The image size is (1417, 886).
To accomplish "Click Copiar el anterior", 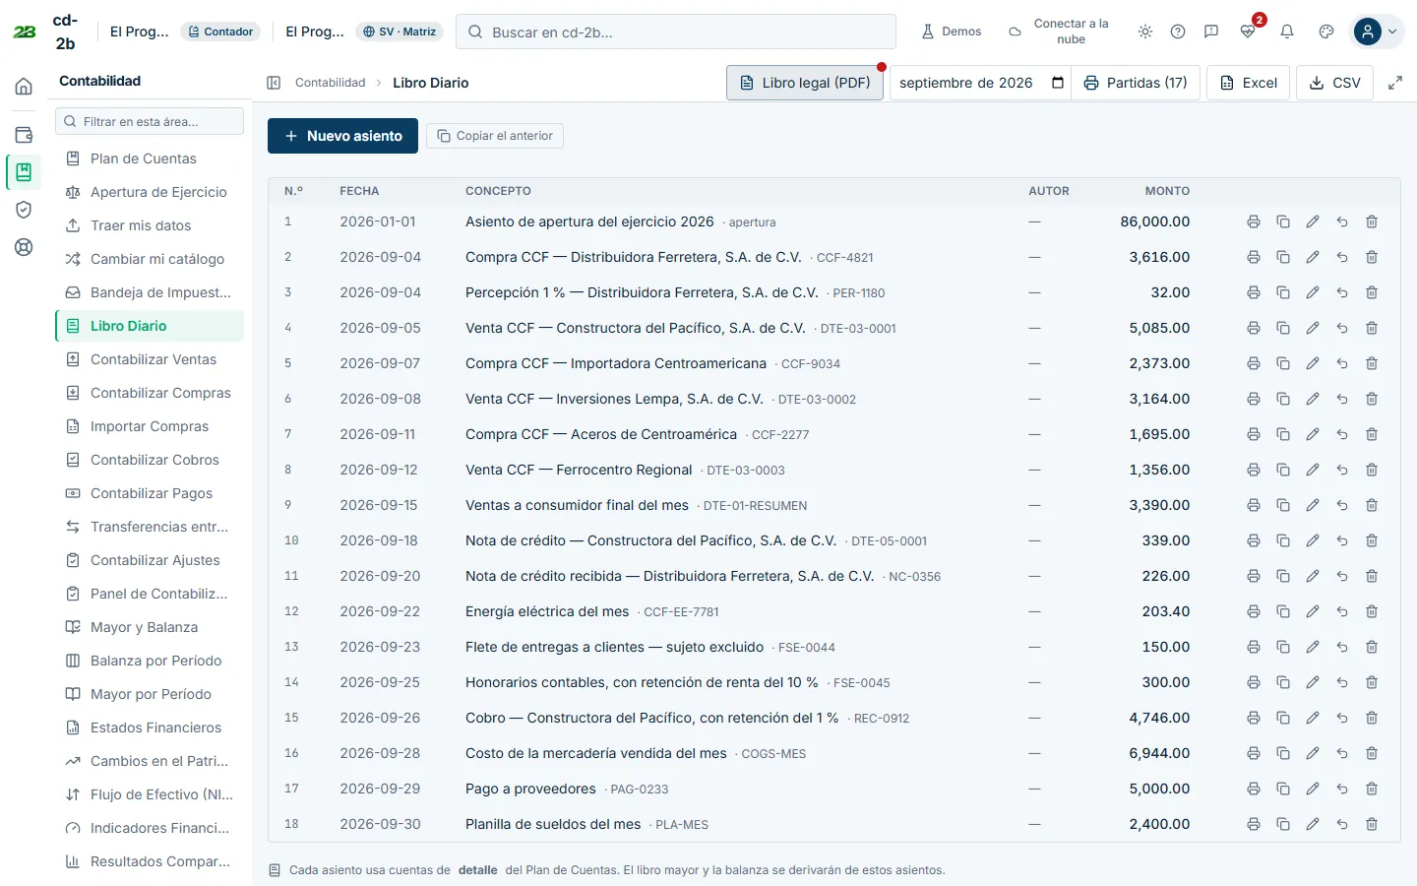I will 495,136.
